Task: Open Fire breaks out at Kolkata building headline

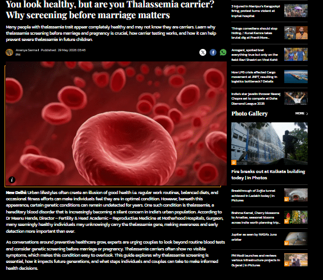Action: 268,175
